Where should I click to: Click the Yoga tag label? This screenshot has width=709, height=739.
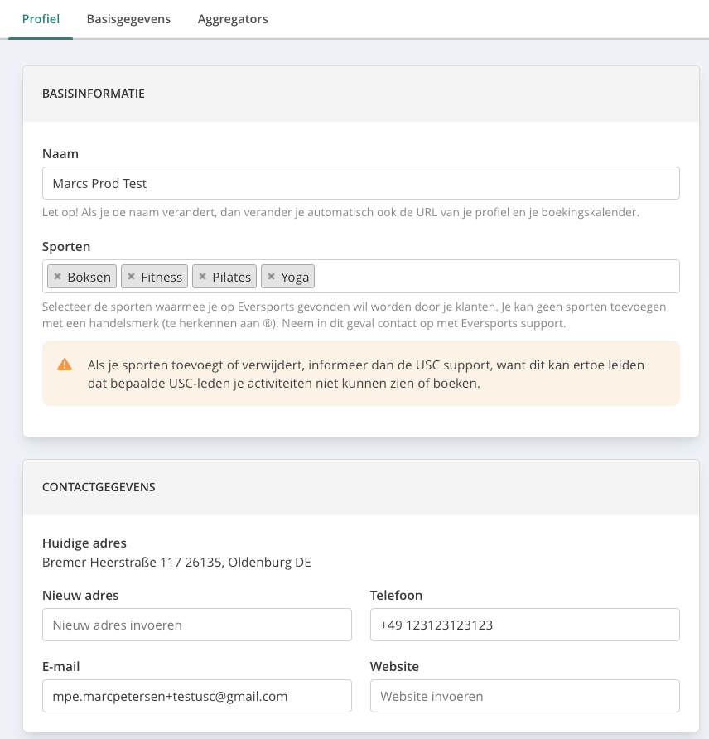click(x=295, y=277)
